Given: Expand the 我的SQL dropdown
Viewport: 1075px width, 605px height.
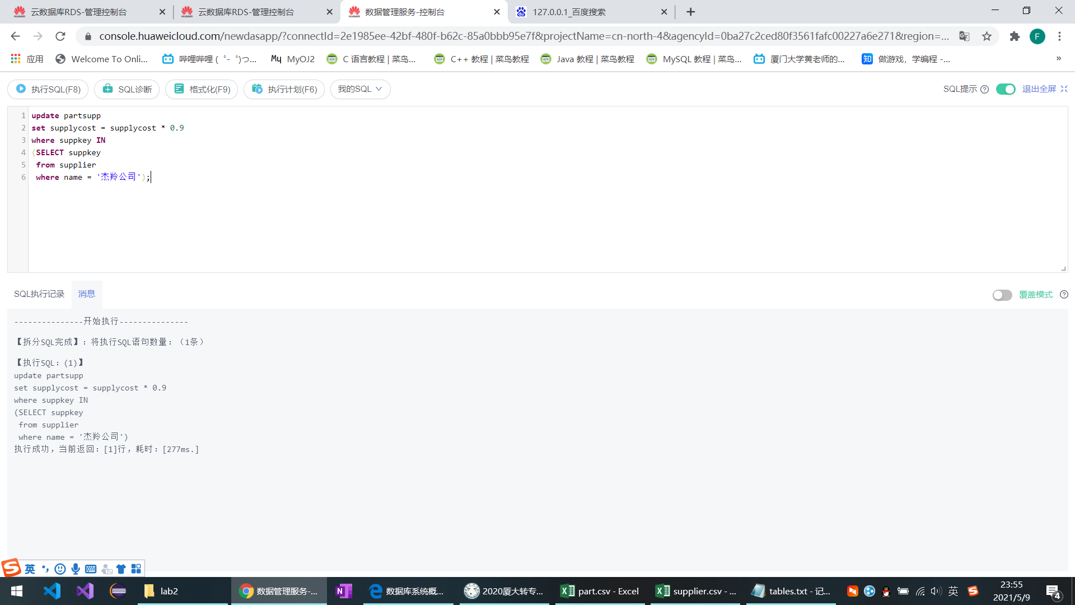Looking at the screenshot, I should pos(360,89).
